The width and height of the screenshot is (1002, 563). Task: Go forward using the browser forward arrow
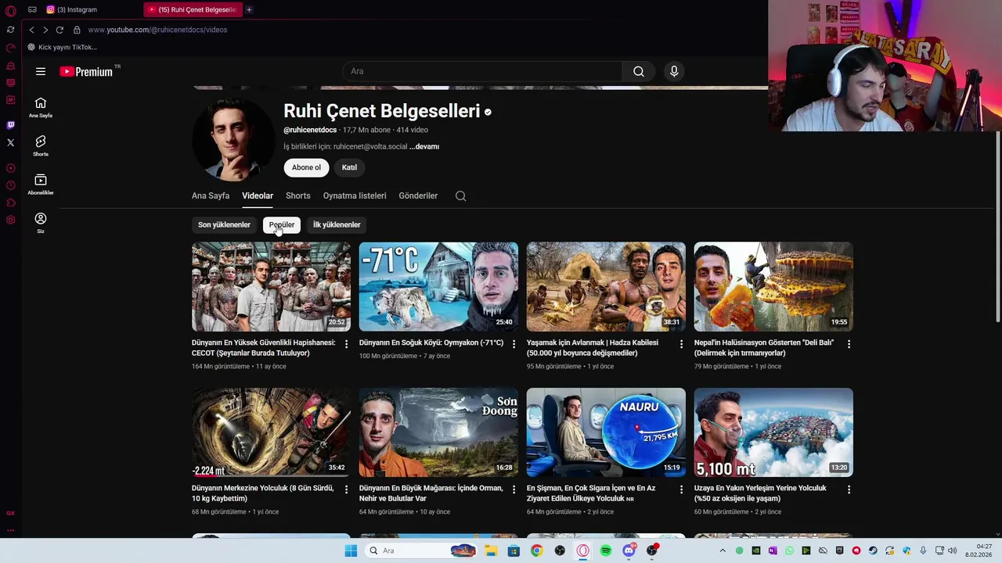[45, 30]
